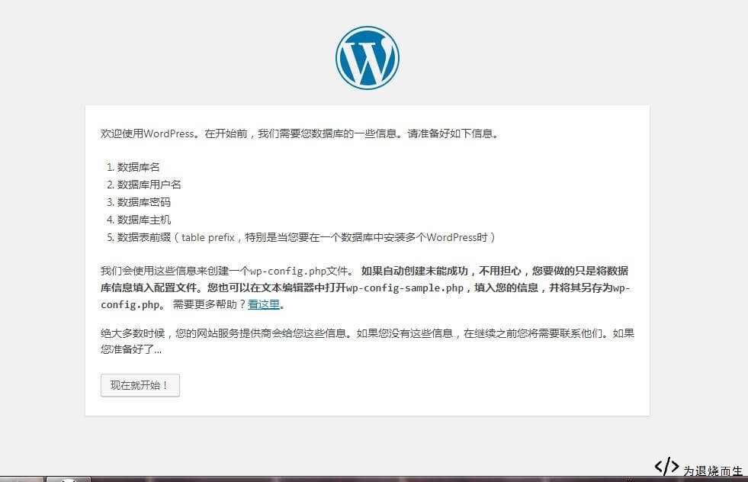Click the wp-config-sample.php file name text
Viewport: 748px width, 482px height.
coord(405,288)
